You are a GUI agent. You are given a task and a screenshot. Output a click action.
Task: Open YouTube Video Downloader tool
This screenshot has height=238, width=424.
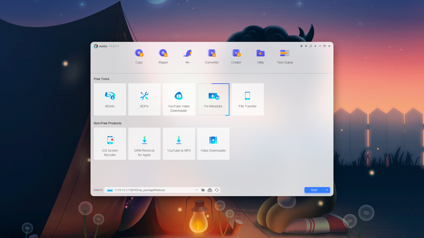(179, 99)
